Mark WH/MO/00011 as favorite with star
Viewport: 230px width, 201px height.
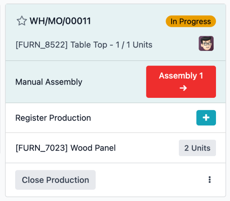click(22, 21)
